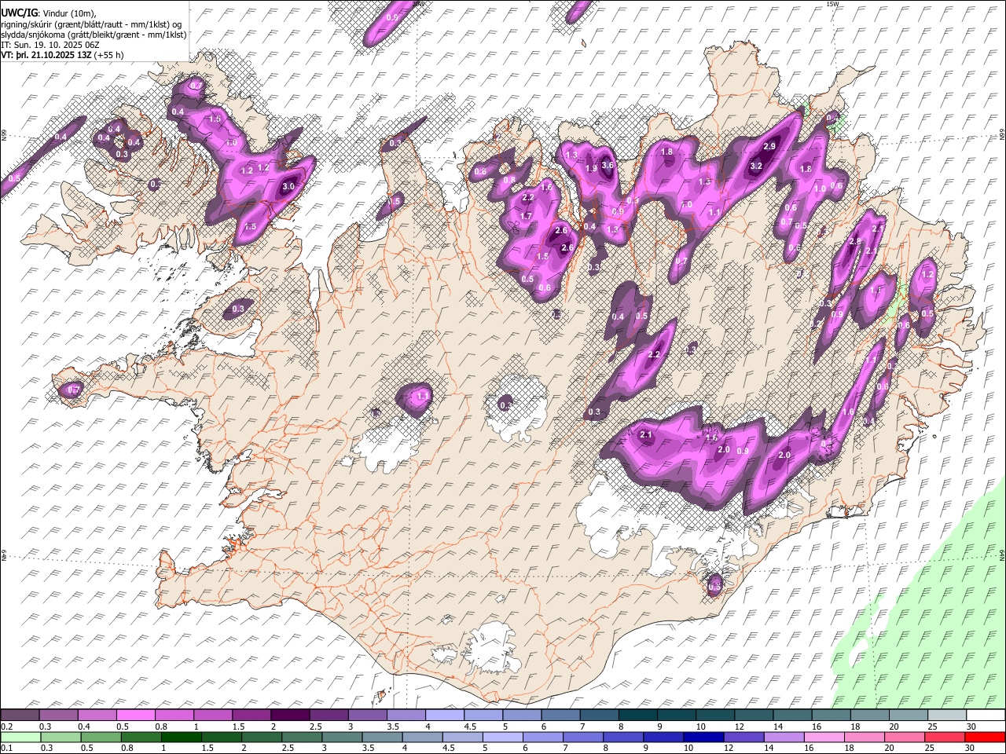Click the 'UWC/IG: Vindur (10m),' title text
Screen dimensions: 1006x754
click(49, 14)
